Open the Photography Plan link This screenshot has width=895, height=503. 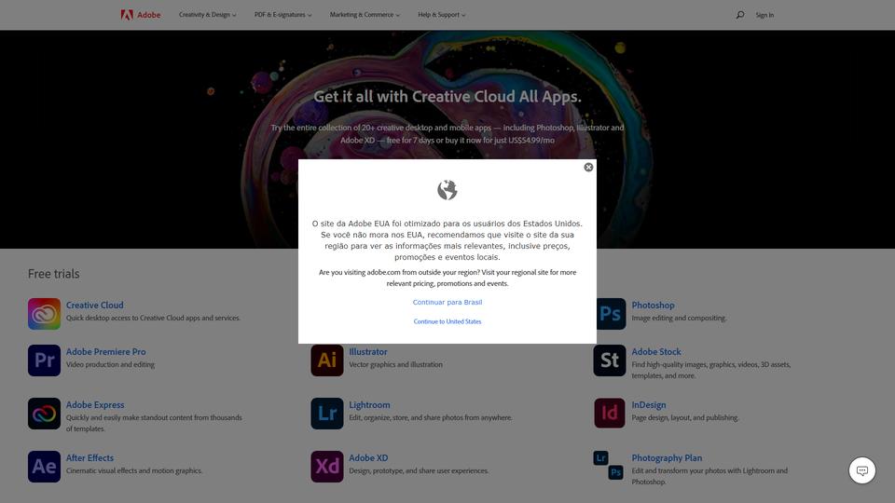[667, 458]
